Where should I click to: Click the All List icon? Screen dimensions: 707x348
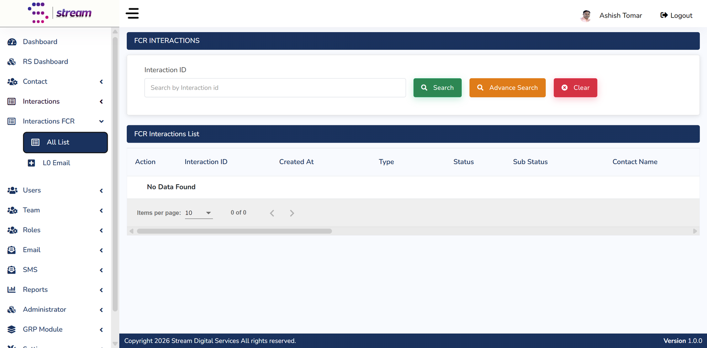tap(35, 142)
